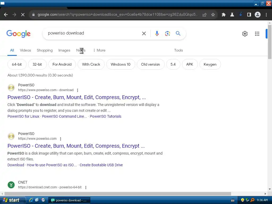Go back to the previous page
The image size is (272, 204).
pos(6,15)
